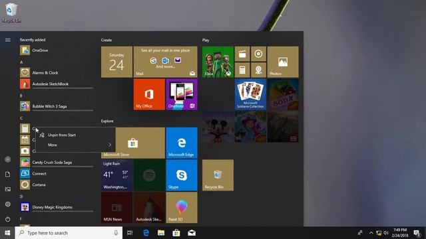The image size is (426, 239).
Task: Open the Recycle Bin tile
Action: 218,175
